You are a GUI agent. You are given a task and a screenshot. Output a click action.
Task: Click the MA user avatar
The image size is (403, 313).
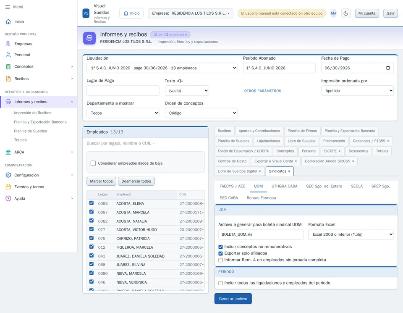(x=333, y=13)
